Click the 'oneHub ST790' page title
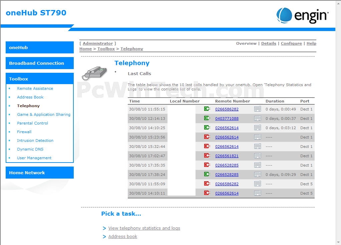341x245 pixels. [x=36, y=13]
